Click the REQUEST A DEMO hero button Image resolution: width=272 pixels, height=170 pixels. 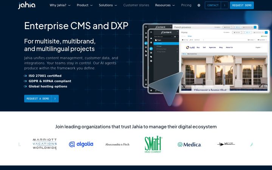[41, 99]
